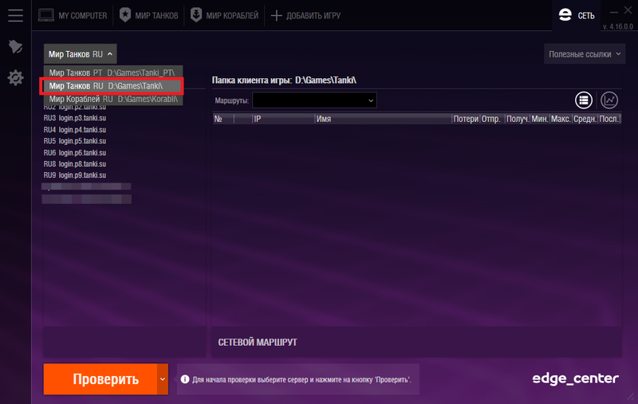Open the Сеть tab
Viewport: 638px width, 404px height.
point(577,15)
